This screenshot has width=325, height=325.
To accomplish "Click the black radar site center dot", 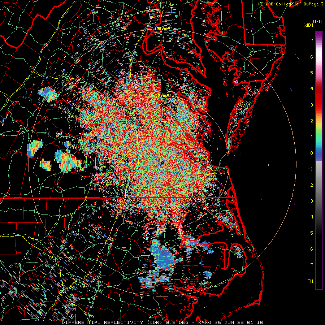I will [x=162, y=162].
